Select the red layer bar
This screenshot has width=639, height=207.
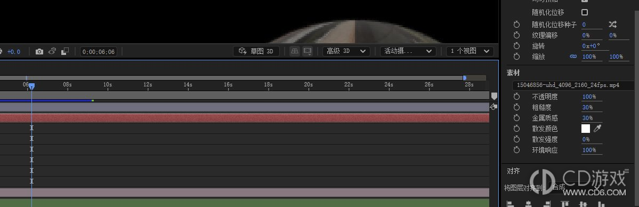tap(245, 118)
